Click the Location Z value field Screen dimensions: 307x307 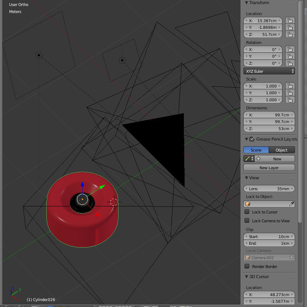(263, 34)
